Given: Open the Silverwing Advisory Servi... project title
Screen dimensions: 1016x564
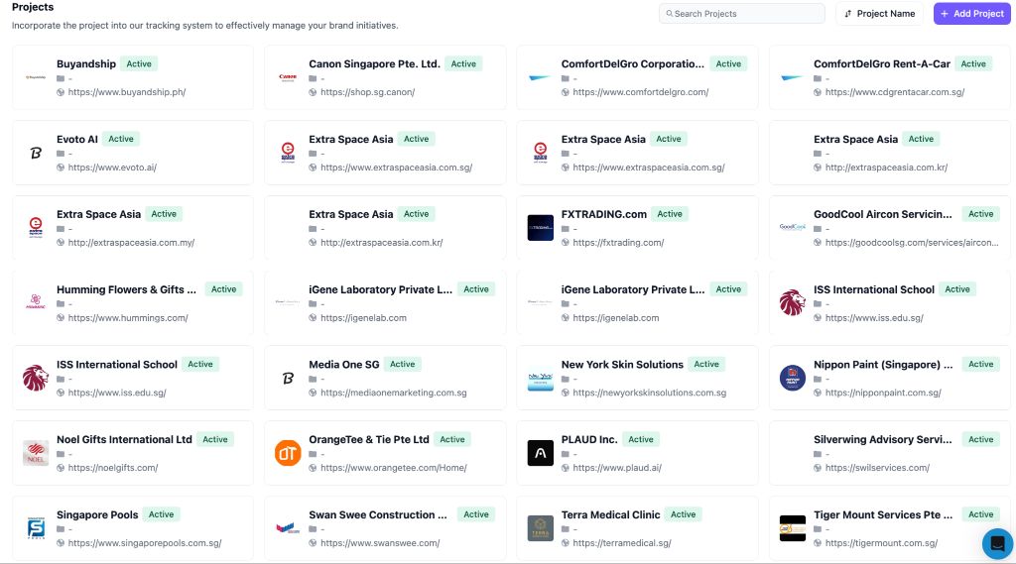Looking at the screenshot, I should [882, 439].
